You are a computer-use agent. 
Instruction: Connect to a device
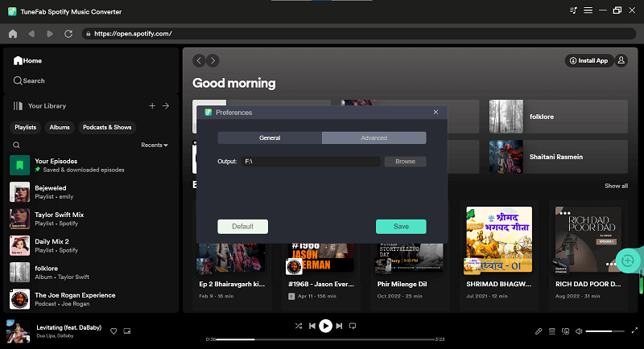[x=566, y=331]
